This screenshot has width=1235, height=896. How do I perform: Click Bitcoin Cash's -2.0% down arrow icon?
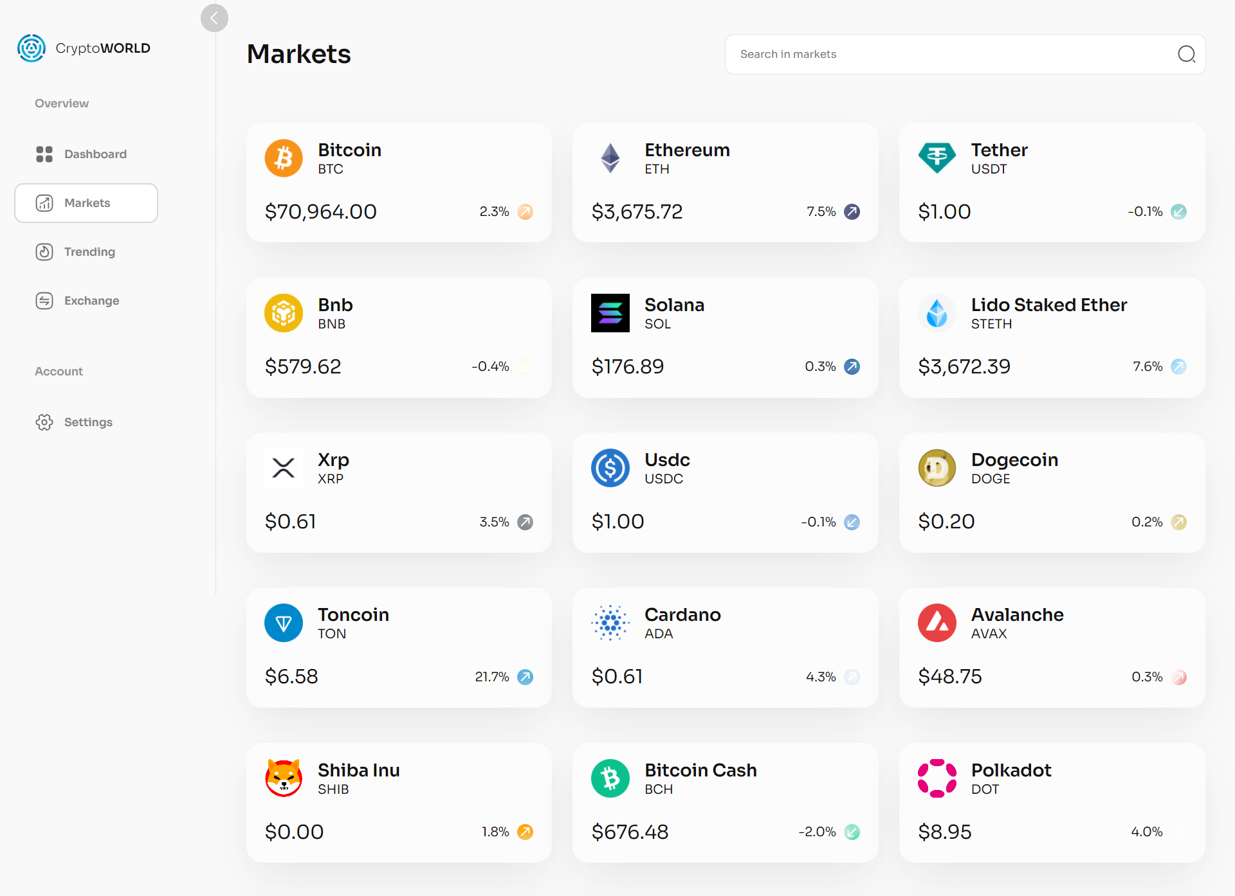point(852,832)
